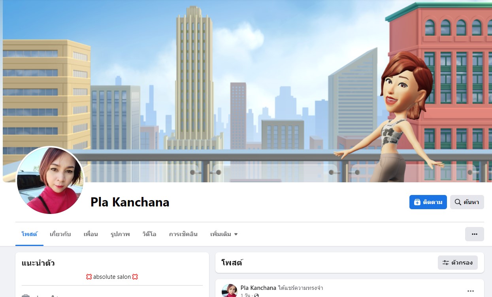
Task: Expand the เพิ่มเติม dropdown
Action: point(224,234)
